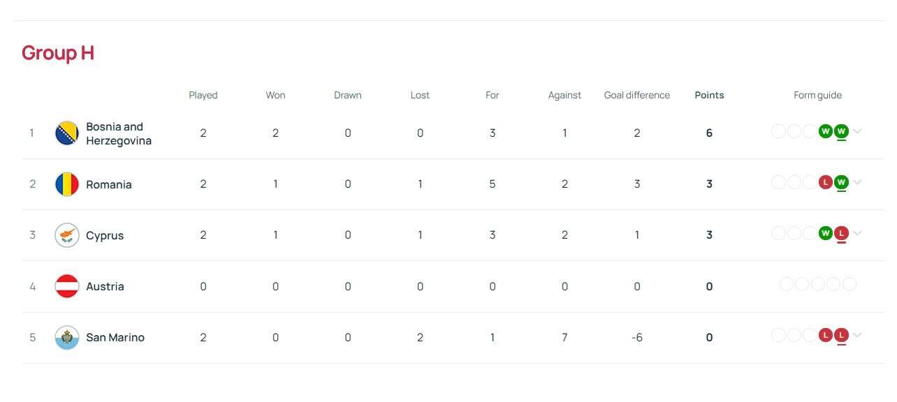Click the Points column header

[709, 95]
